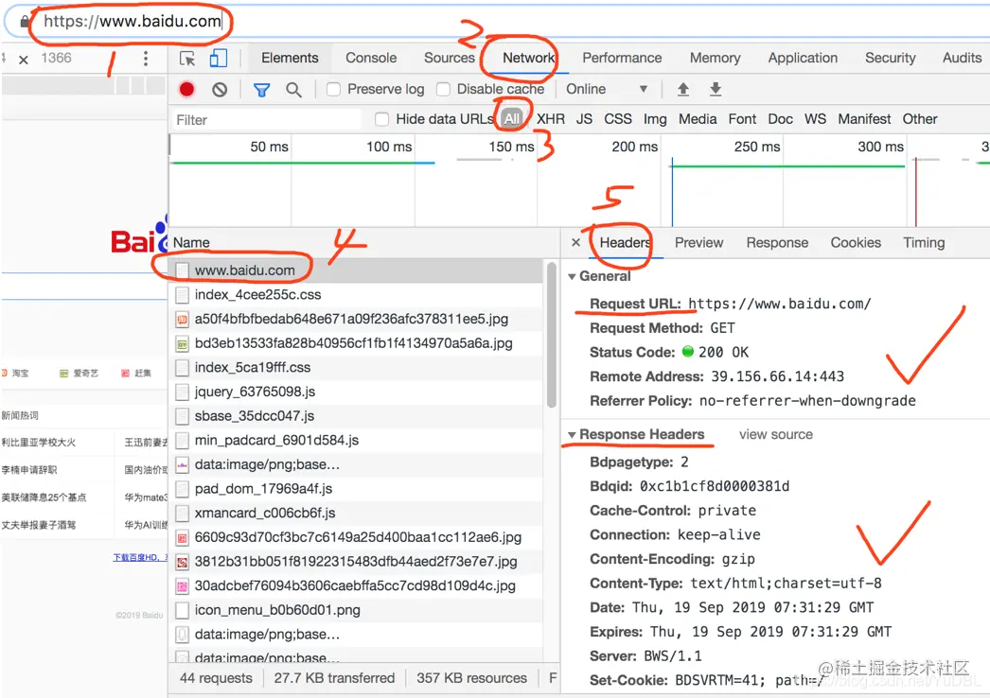Screen dimensions: 990x698
Task: Select the min_padcard_6901d584.js request
Action: 356,441
